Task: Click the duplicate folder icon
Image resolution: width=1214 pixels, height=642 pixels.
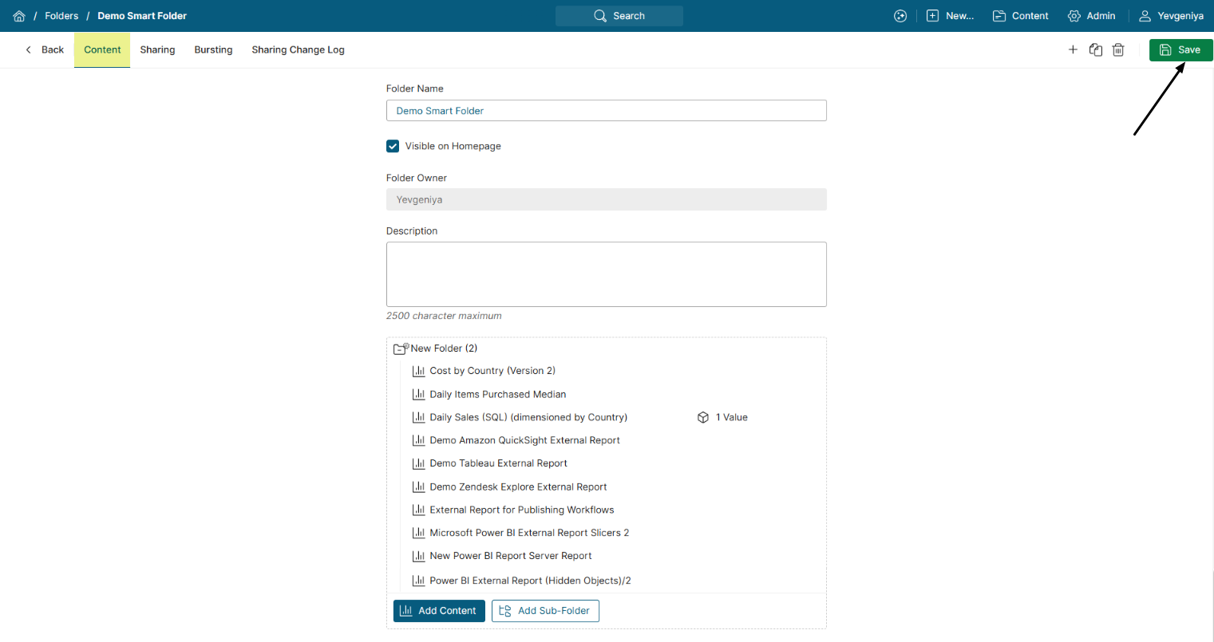Action: 1096,49
